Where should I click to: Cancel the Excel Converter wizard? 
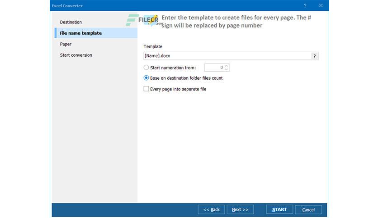(x=308, y=209)
